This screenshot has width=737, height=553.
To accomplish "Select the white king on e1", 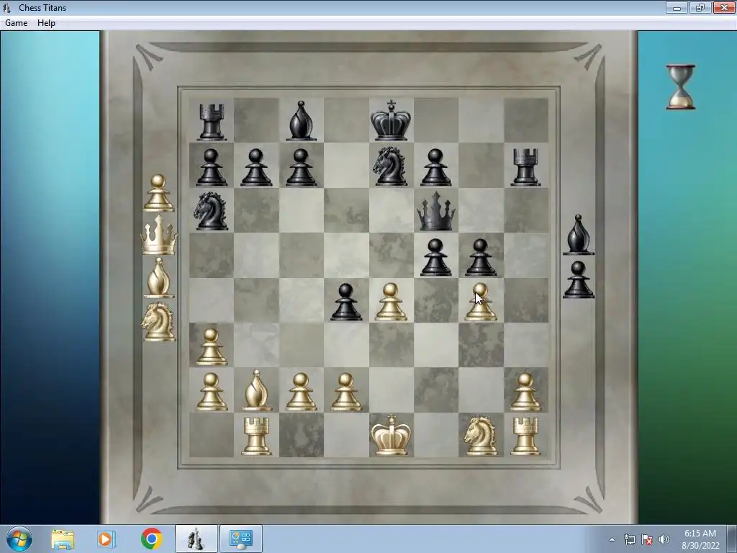I will [x=391, y=435].
